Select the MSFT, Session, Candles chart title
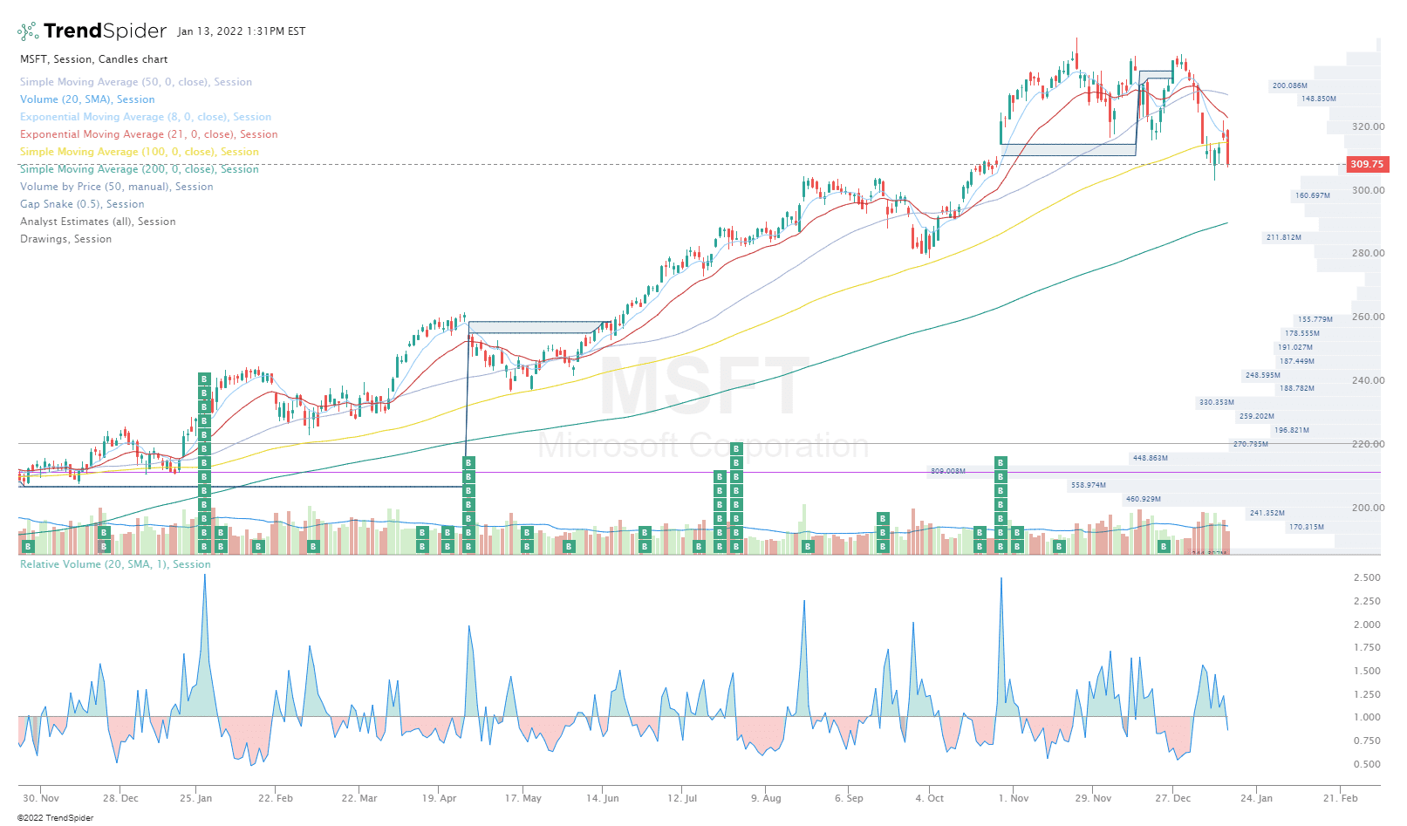This screenshot has width=1407, height=826. point(94,59)
